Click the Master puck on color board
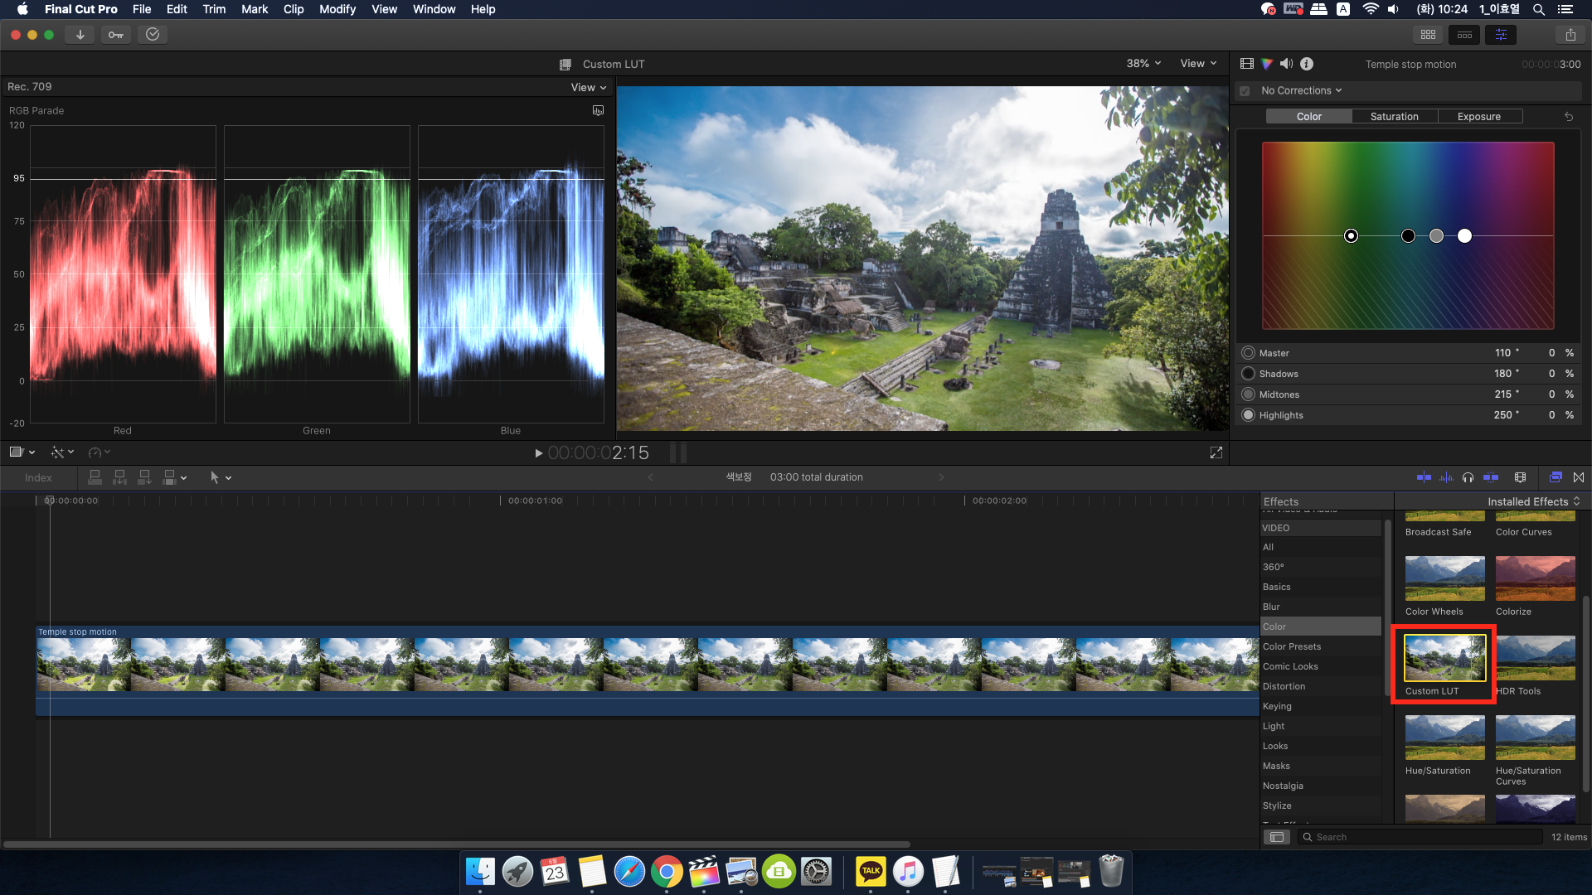Viewport: 1592px width, 895px height. pos(1352,236)
